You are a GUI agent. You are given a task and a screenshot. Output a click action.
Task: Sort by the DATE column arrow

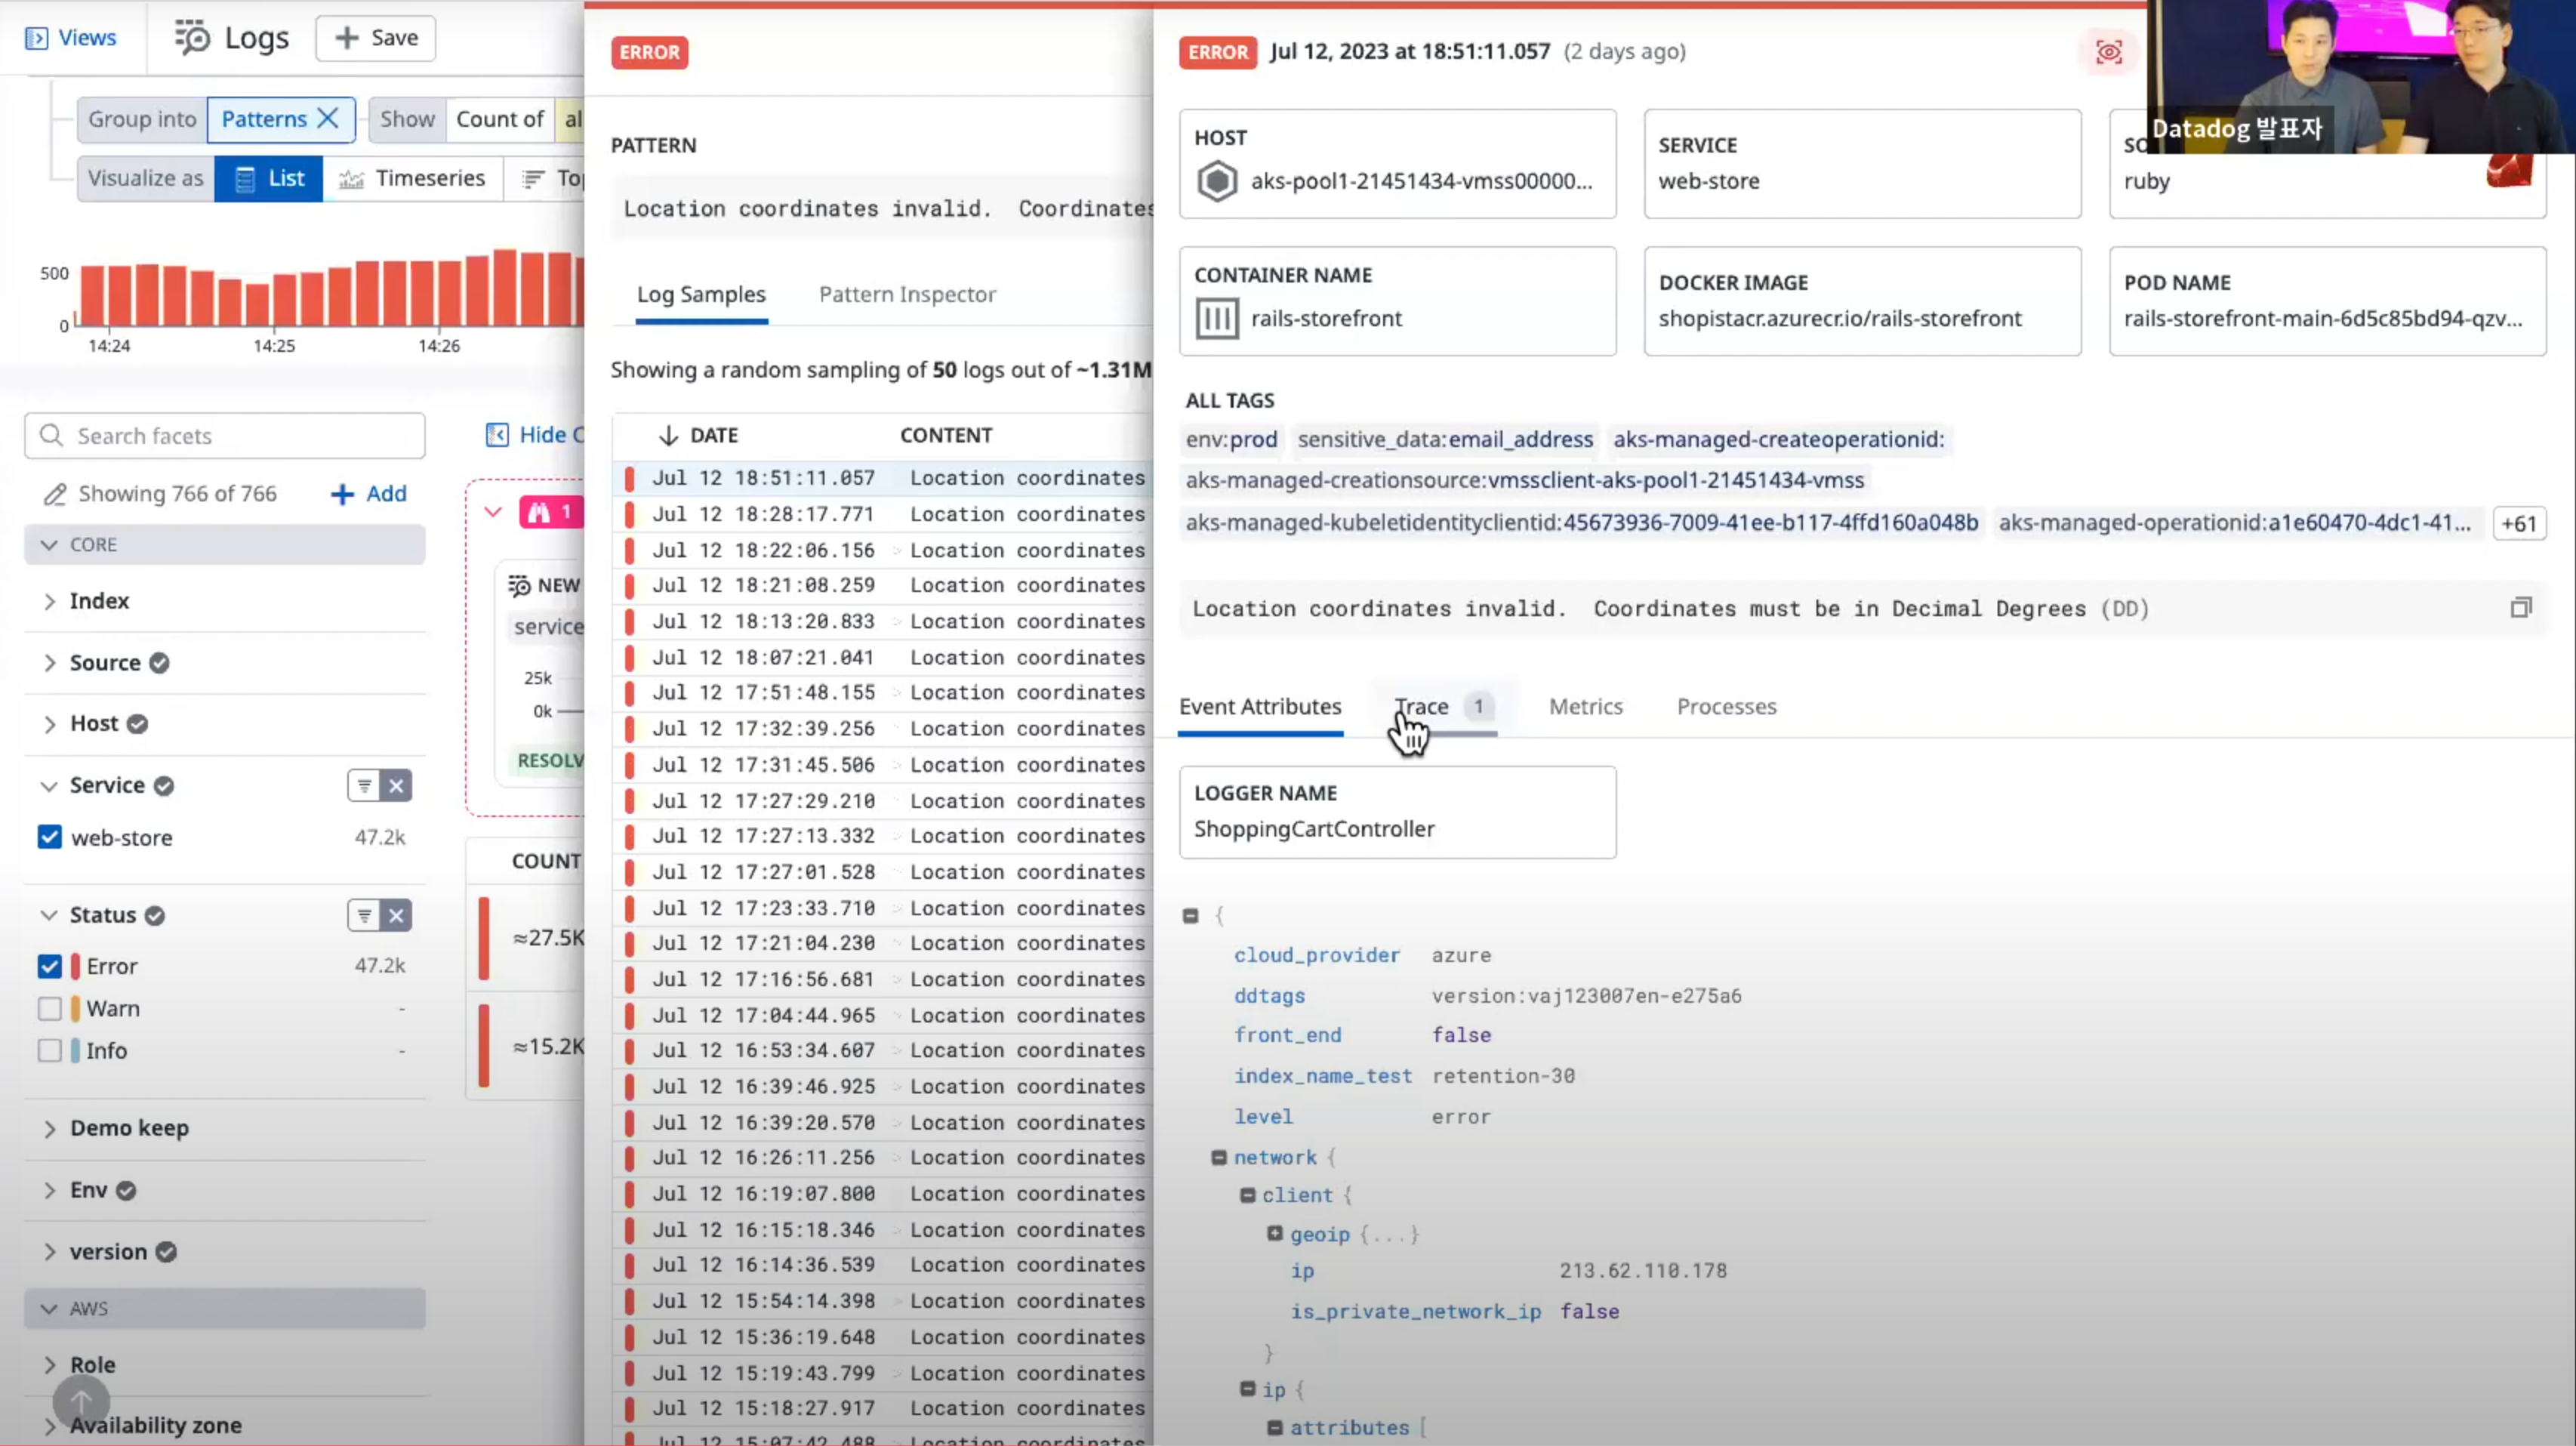[x=669, y=435]
